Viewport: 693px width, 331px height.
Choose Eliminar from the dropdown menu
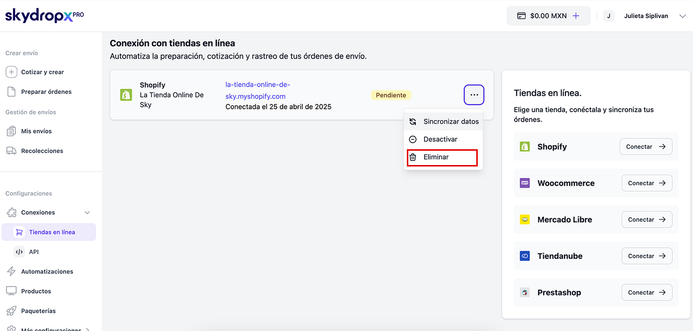pyautogui.click(x=442, y=157)
